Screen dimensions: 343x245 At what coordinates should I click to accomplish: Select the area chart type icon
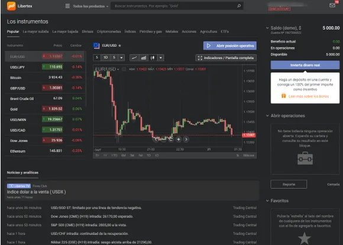click(144, 58)
